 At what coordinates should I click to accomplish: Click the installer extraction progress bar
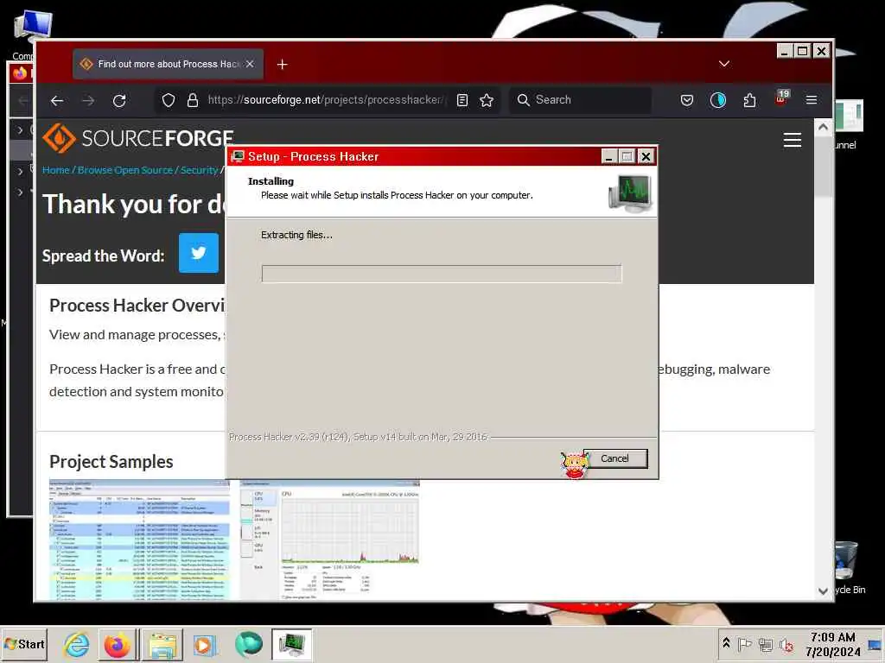point(442,274)
